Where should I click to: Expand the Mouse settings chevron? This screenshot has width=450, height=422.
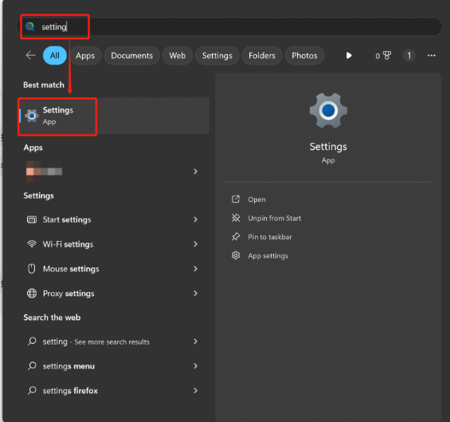point(195,269)
